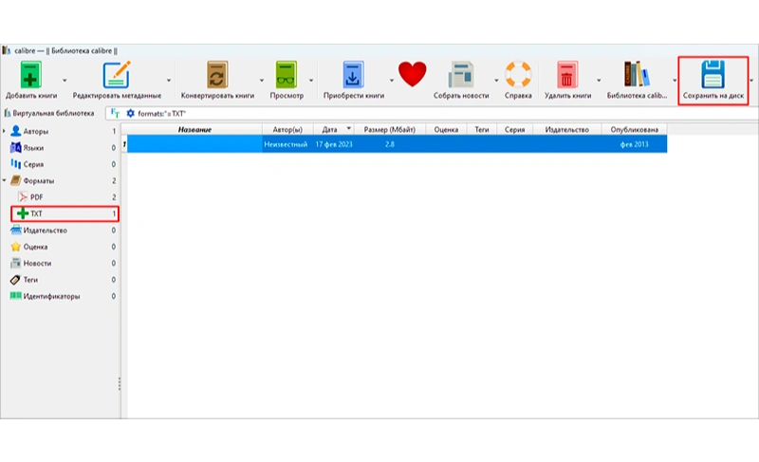Sort by Название column header
Screen dimensions: 759x462
pos(194,129)
